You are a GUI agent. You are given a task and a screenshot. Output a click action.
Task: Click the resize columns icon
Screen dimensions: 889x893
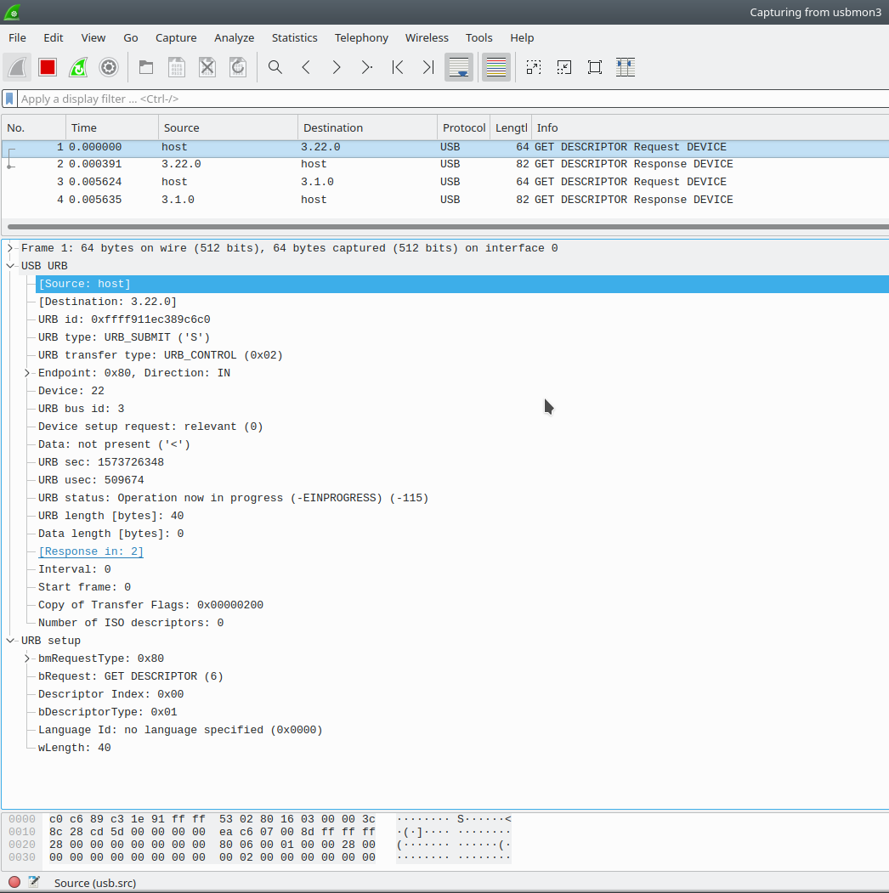626,67
